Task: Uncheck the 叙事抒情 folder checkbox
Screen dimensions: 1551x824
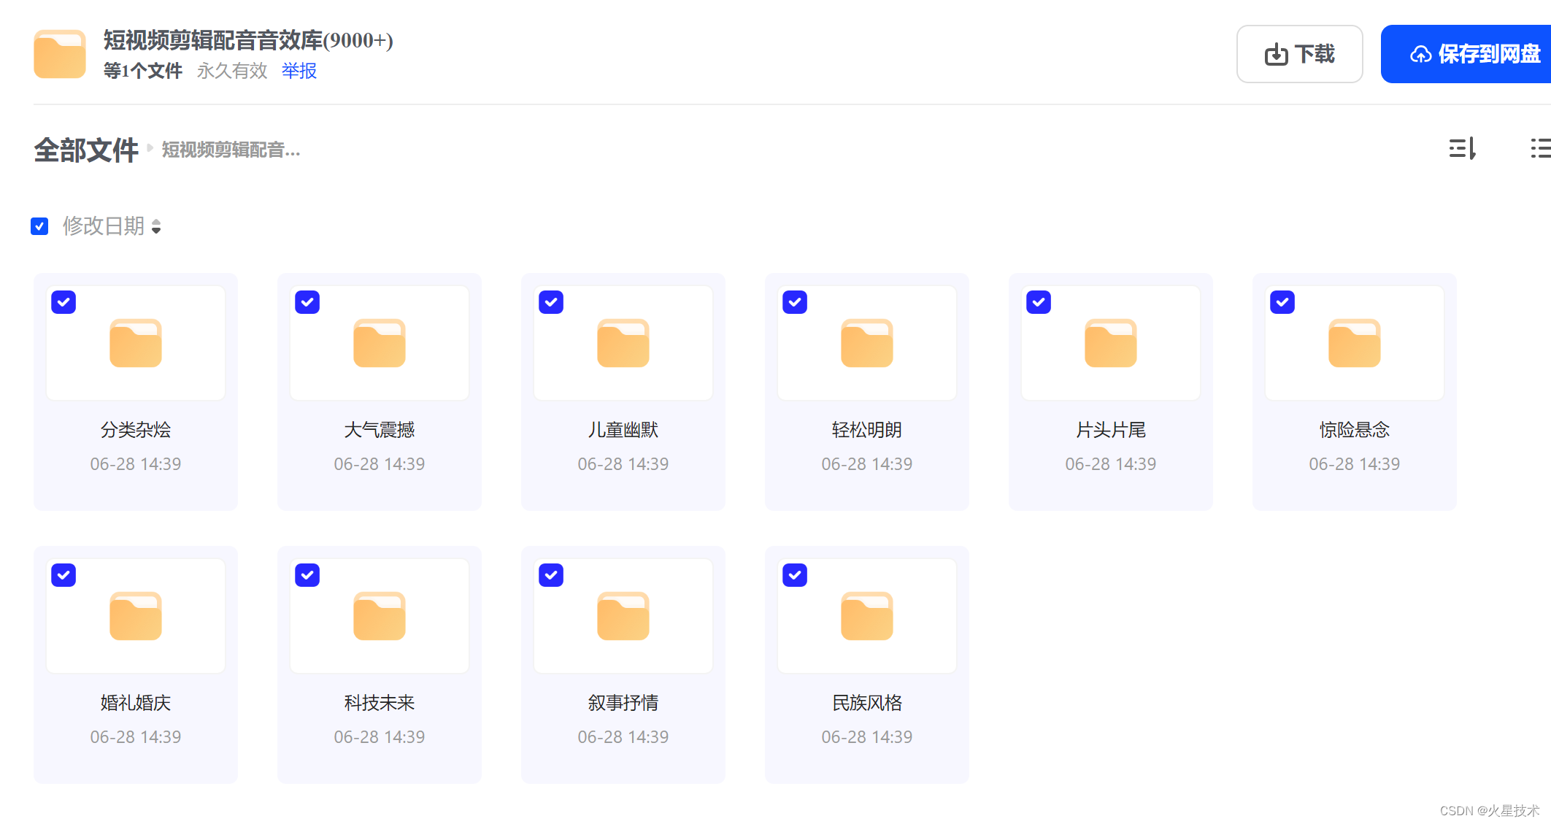Action: click(551, 575)
